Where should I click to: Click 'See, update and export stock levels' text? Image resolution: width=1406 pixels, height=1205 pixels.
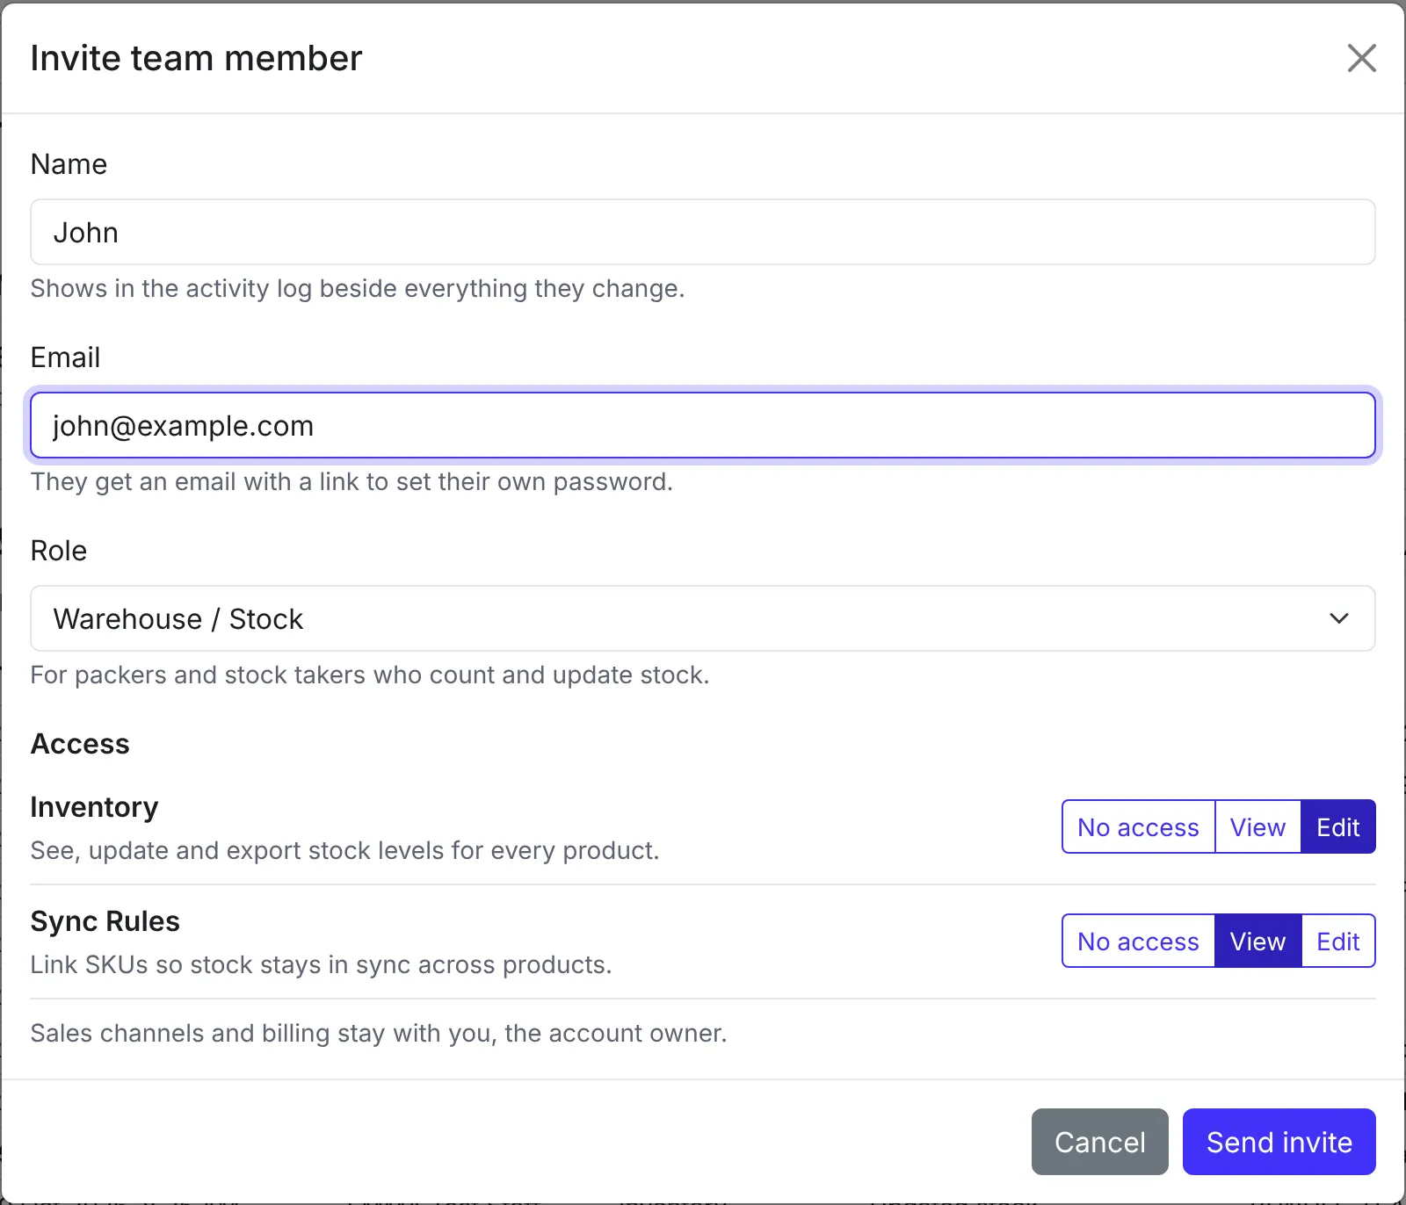pyautogui.click(x=344, y=851)
